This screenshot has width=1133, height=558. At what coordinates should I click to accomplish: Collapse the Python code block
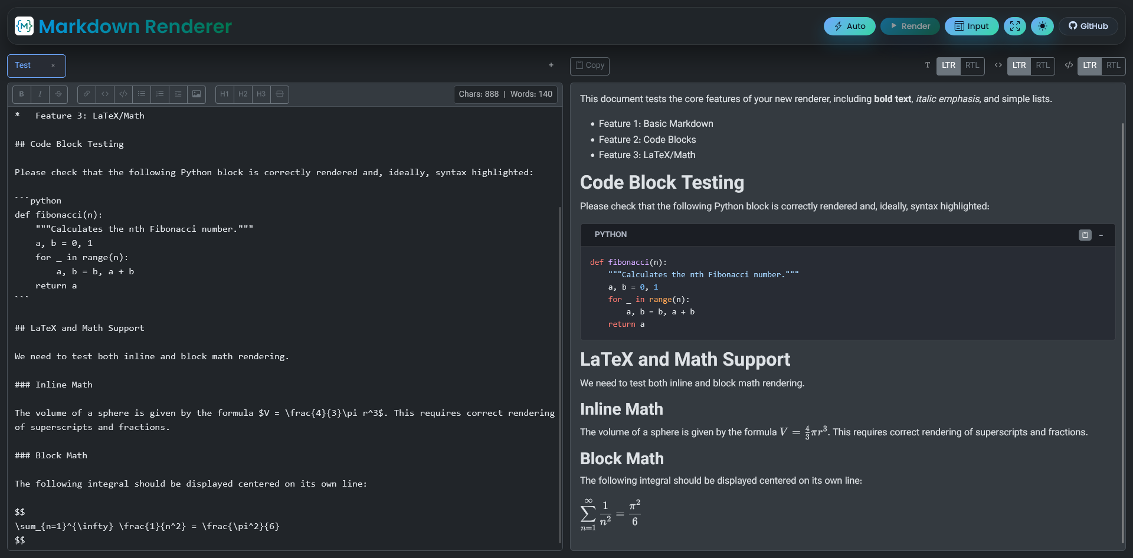click(x=1102, y=235)
